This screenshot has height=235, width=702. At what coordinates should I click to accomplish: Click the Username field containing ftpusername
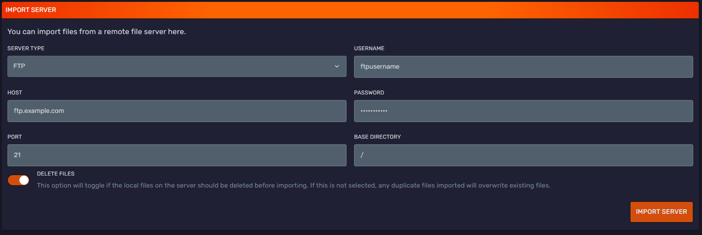pos(523,66)
